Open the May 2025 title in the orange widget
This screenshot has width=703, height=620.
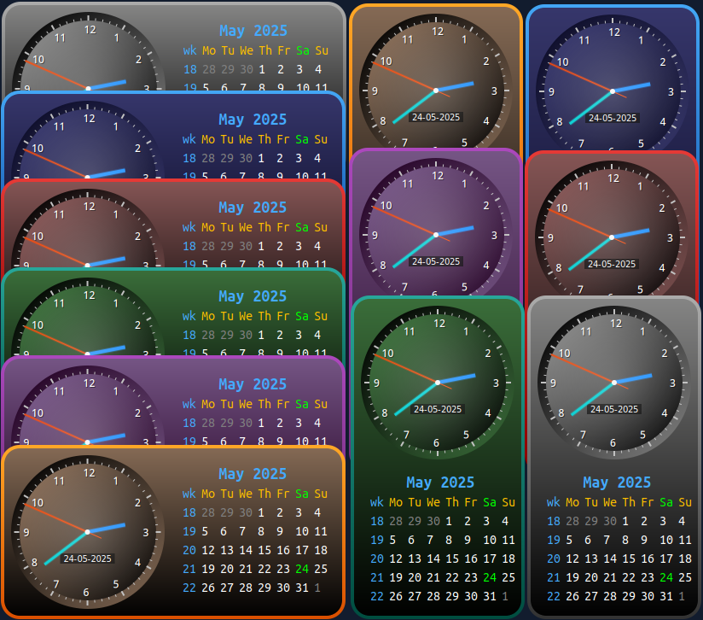point(253,474)
